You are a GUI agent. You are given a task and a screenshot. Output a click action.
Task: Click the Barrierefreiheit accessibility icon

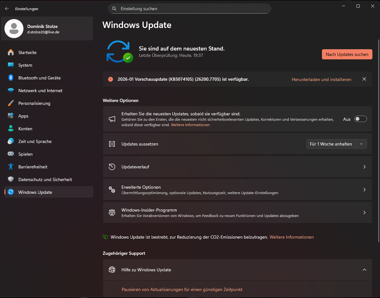pos(11,167)
